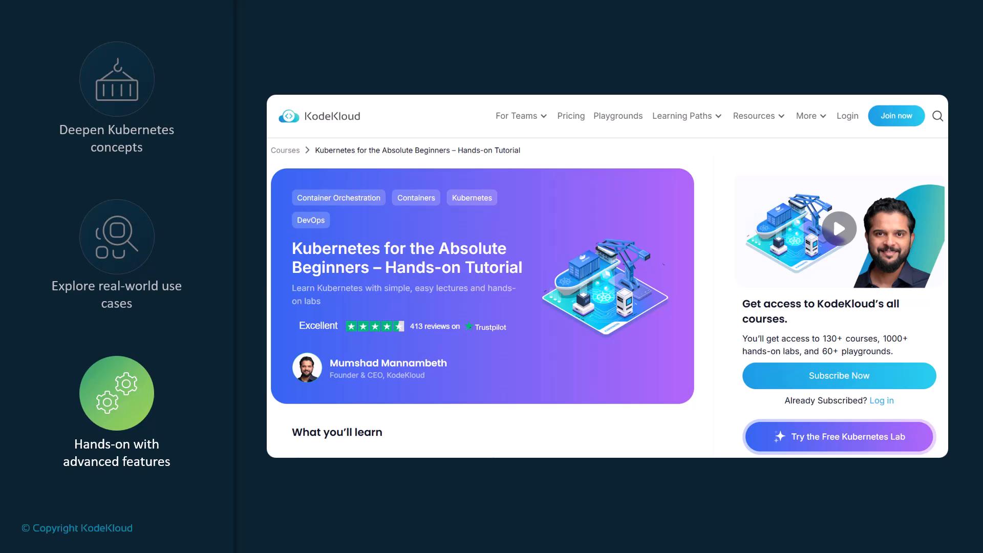Go to the Courses breadcrumb link
Viewport: 983px width, 553px height.
(x=285, y=150)
